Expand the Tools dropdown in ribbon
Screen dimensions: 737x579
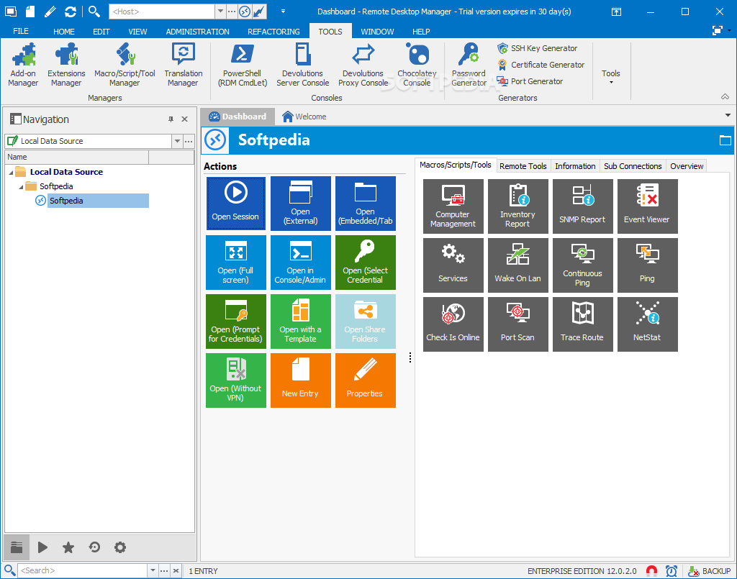click(x=610, y=76)
